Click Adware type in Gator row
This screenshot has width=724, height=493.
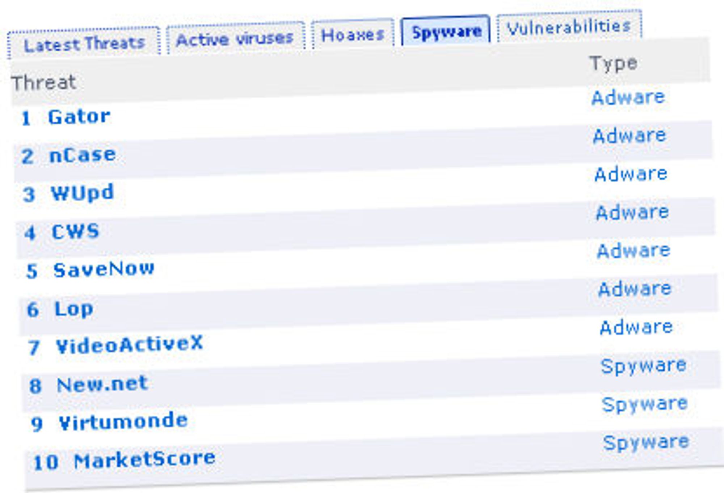pos(628,97)
